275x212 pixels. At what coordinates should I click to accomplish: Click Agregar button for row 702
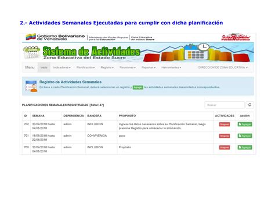click(245, 124)
